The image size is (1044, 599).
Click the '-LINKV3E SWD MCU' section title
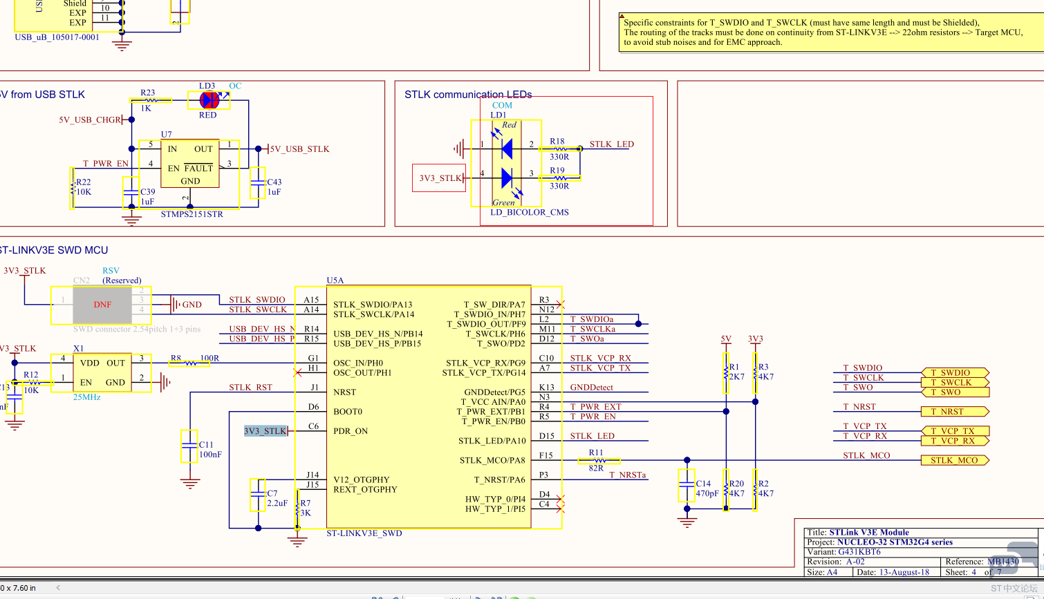(x=54, y=250)
